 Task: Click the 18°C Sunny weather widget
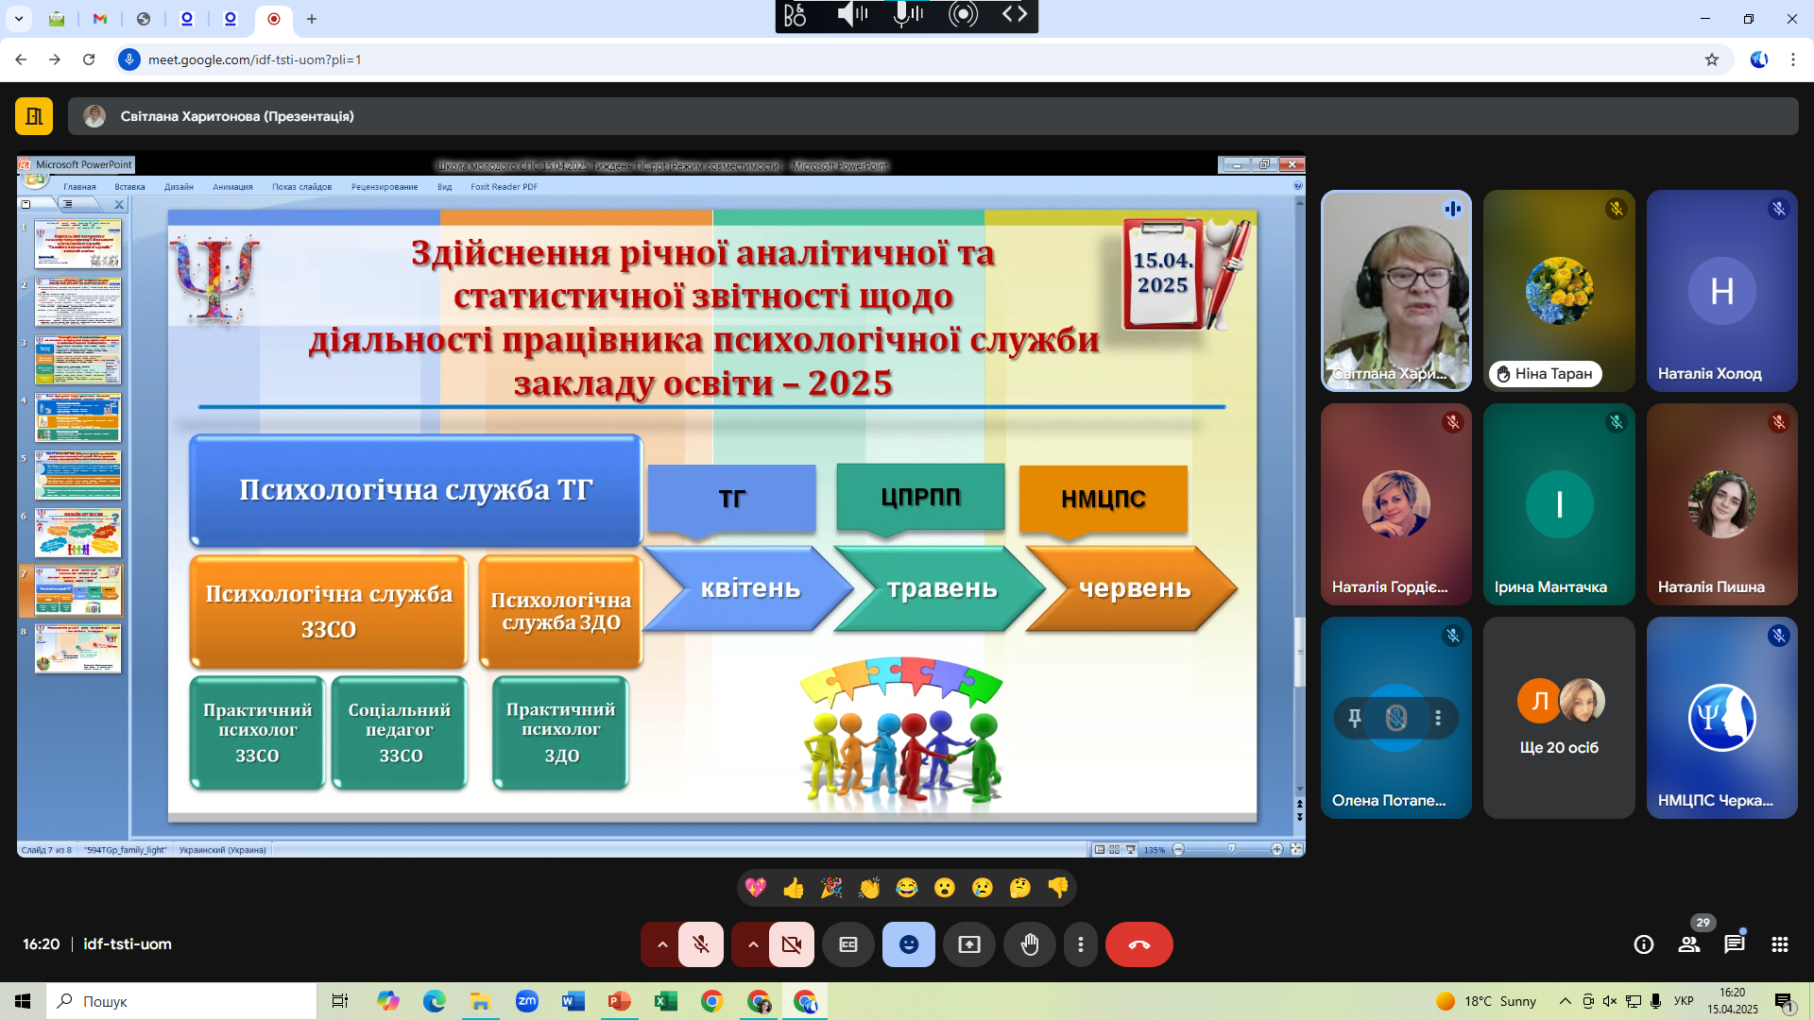(1485, 1001)
